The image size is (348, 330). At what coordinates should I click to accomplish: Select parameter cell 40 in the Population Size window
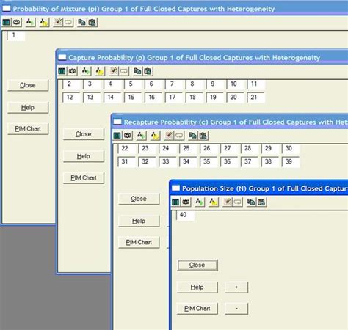185,216
